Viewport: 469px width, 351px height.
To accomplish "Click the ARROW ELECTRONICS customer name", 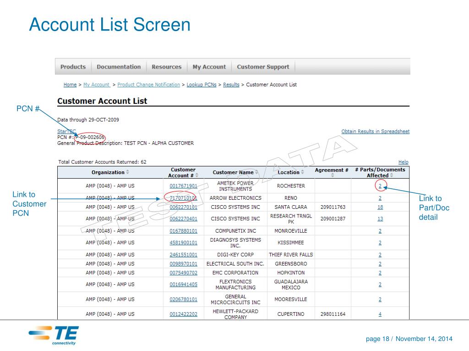I will (235, 198).
